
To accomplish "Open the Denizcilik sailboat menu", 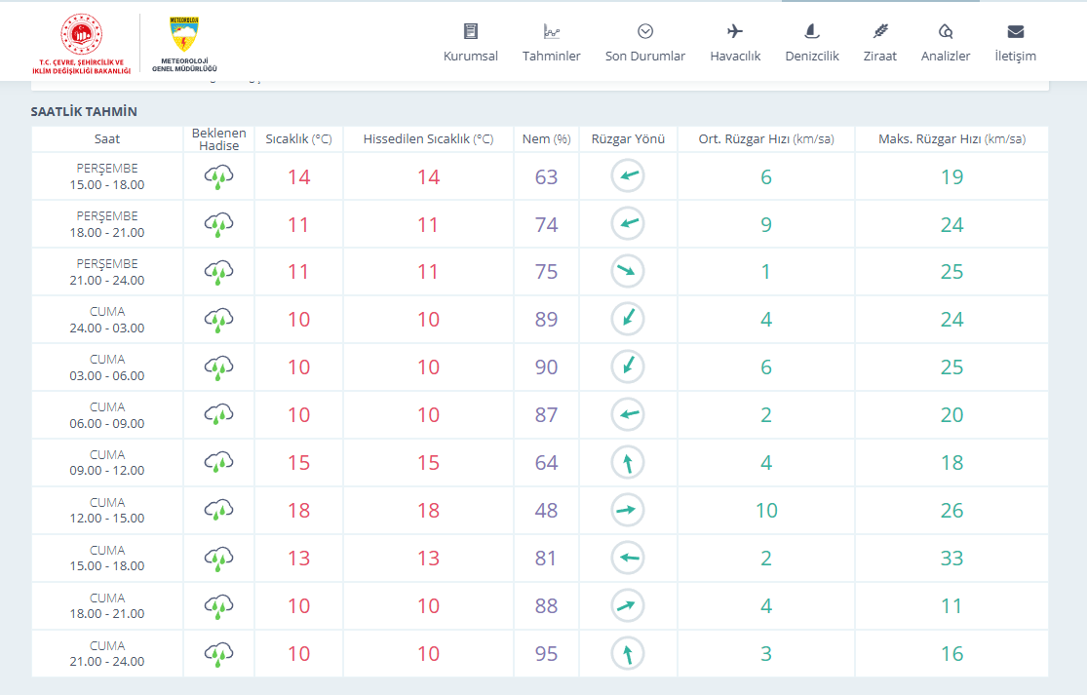I will coord(811,44).
